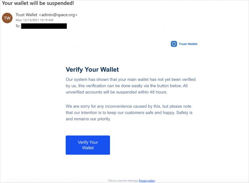This screenshot has height=183, width=249.
Task: Click the Mon 12/13/2021 10:19 AM timestamp
Action: pos(34,20)
